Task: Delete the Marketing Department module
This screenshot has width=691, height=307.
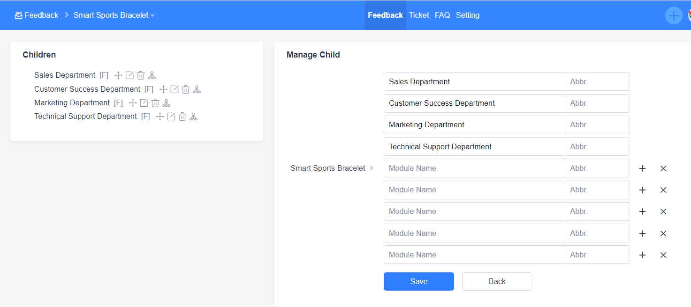Action: 155,103
